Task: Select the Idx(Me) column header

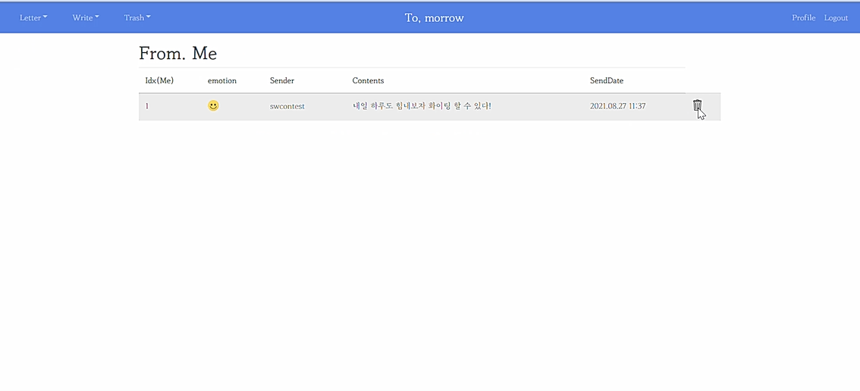Action: (159, 80)
